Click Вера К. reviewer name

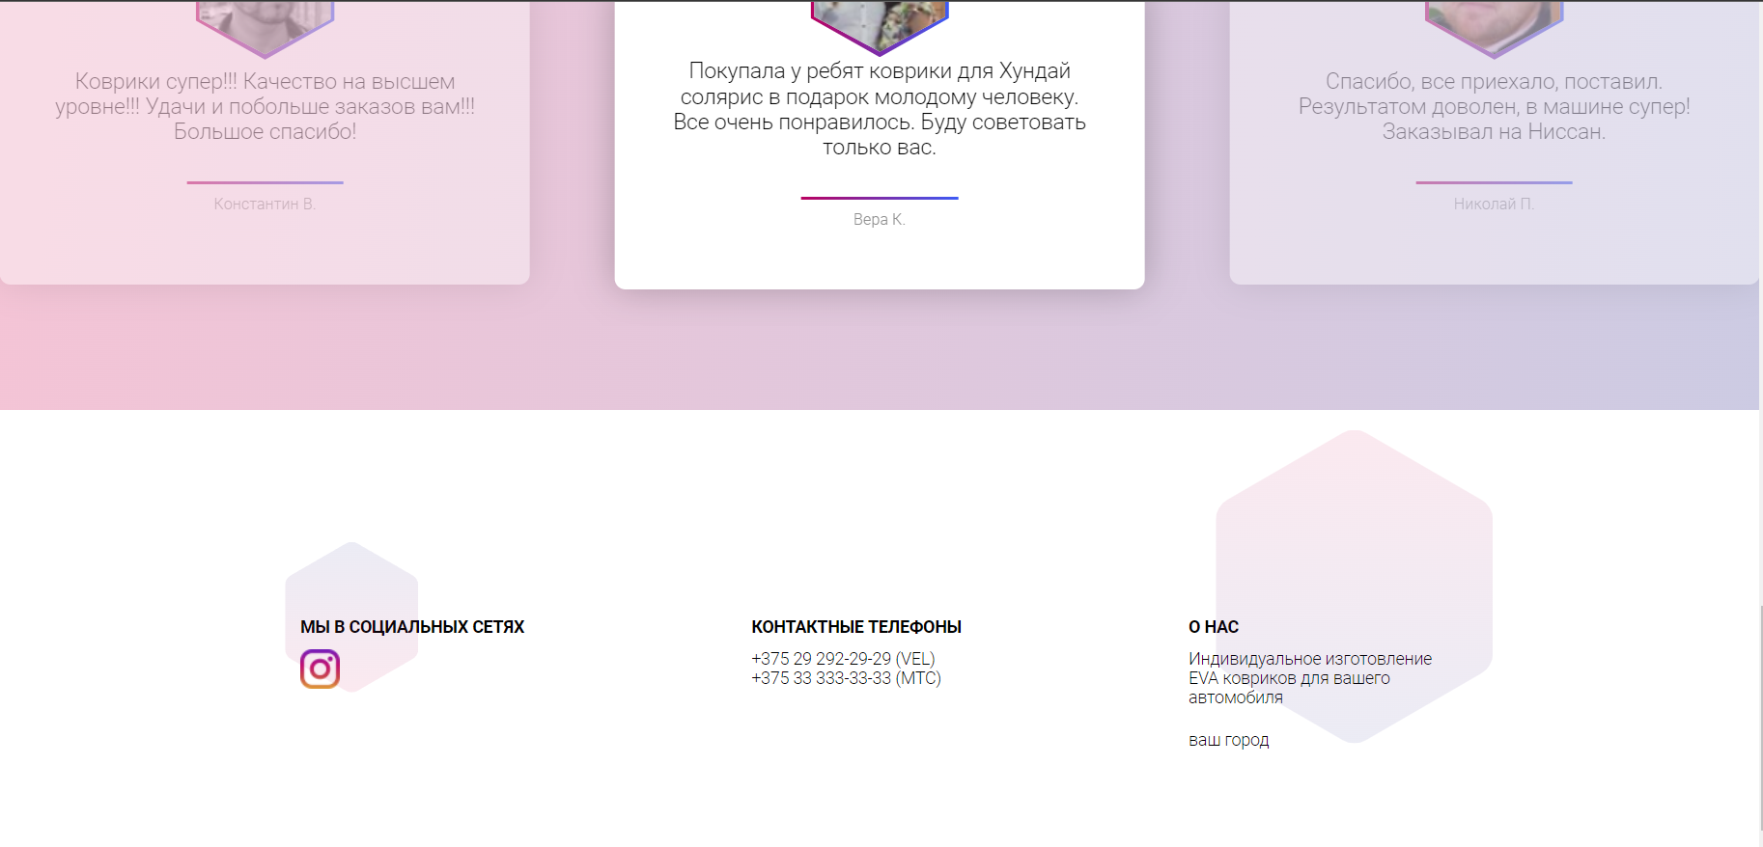[x=880, y=220]
